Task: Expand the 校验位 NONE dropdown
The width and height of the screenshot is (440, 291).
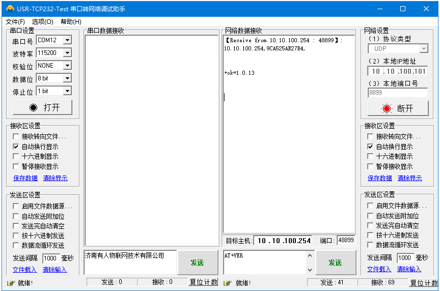Action: (x=67, y=66)
